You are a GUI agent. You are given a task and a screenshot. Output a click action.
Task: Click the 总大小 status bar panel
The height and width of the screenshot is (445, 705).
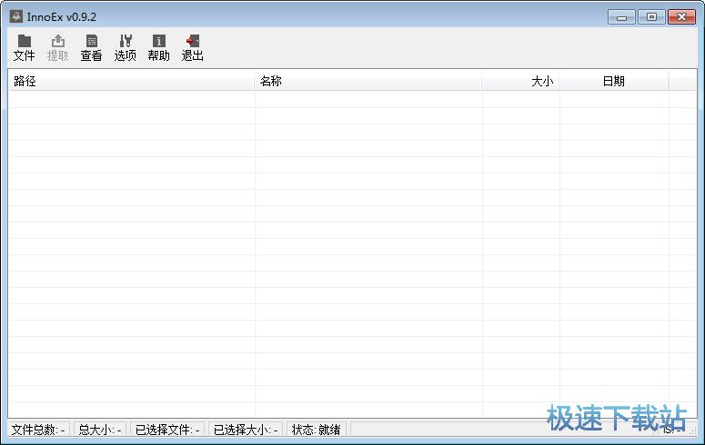click(100, 430)
